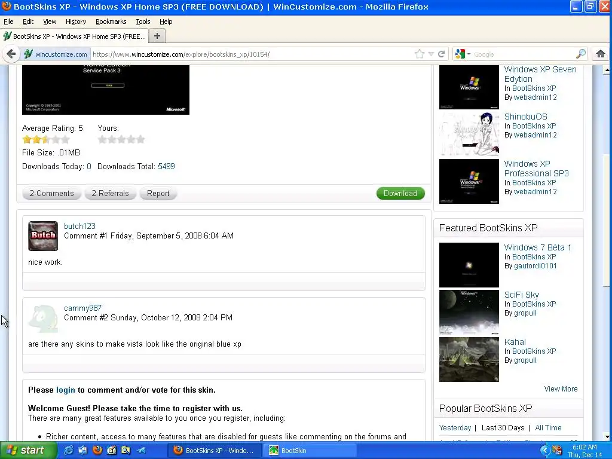Click the bootskin preview image

pos(106,90)
